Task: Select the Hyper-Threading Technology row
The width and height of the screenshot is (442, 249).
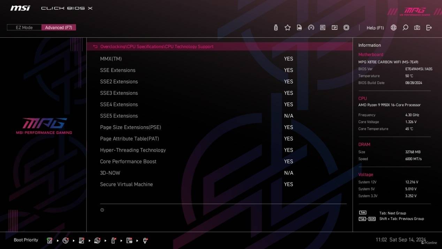Action: coord(223,150)
